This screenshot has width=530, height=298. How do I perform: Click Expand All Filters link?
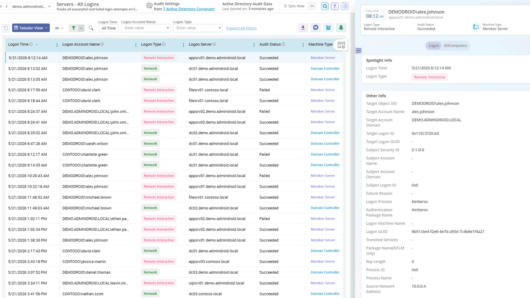(x=241, y=28)
